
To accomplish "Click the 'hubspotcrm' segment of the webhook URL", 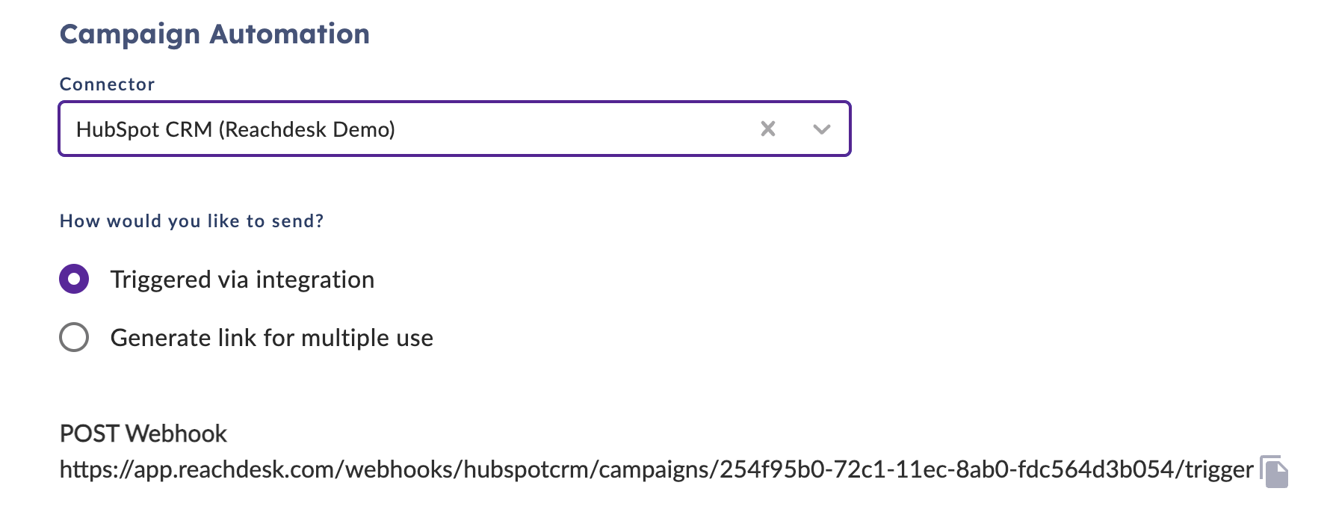I will pos(526,469).
